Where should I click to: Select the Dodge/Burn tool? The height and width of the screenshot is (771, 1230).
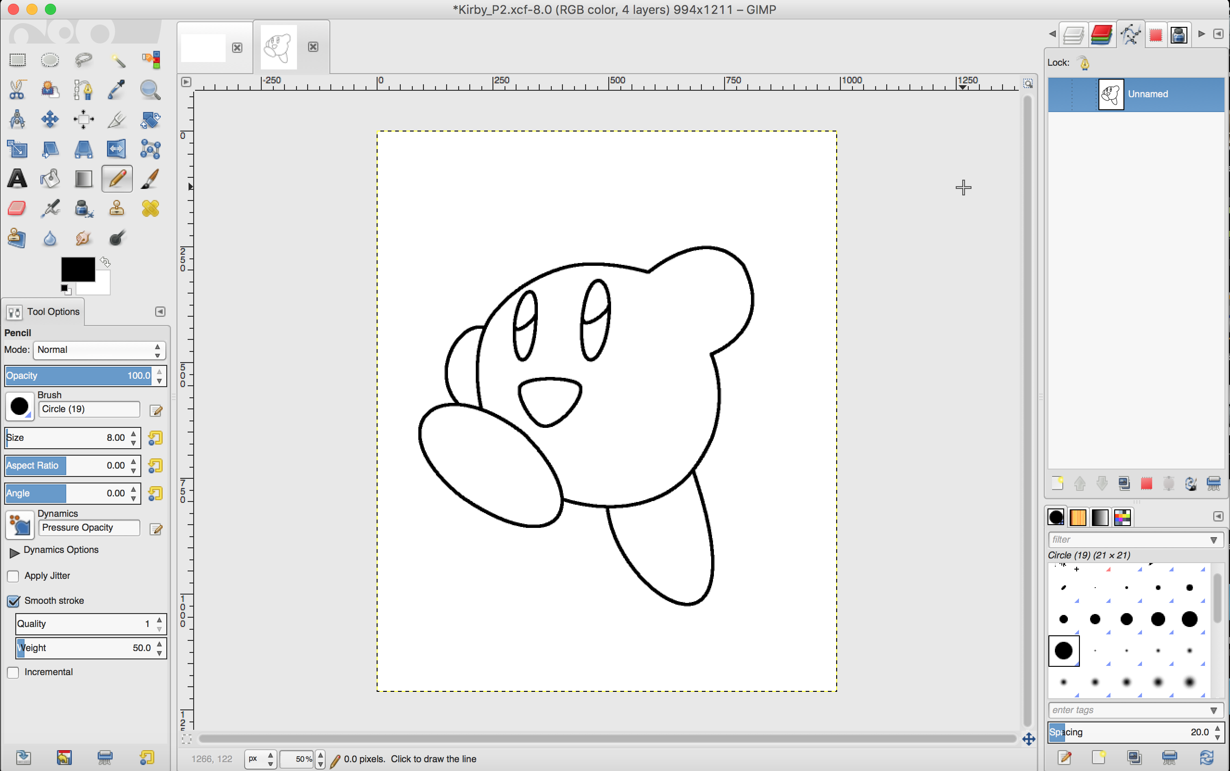[x=117, y=238]
